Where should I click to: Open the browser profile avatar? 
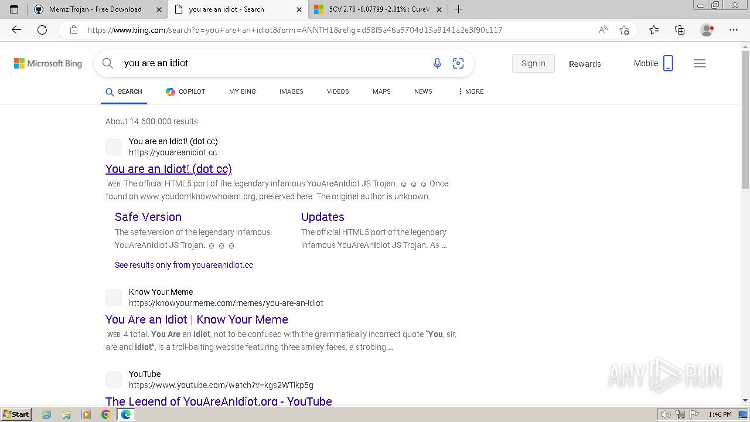(707, 30)
